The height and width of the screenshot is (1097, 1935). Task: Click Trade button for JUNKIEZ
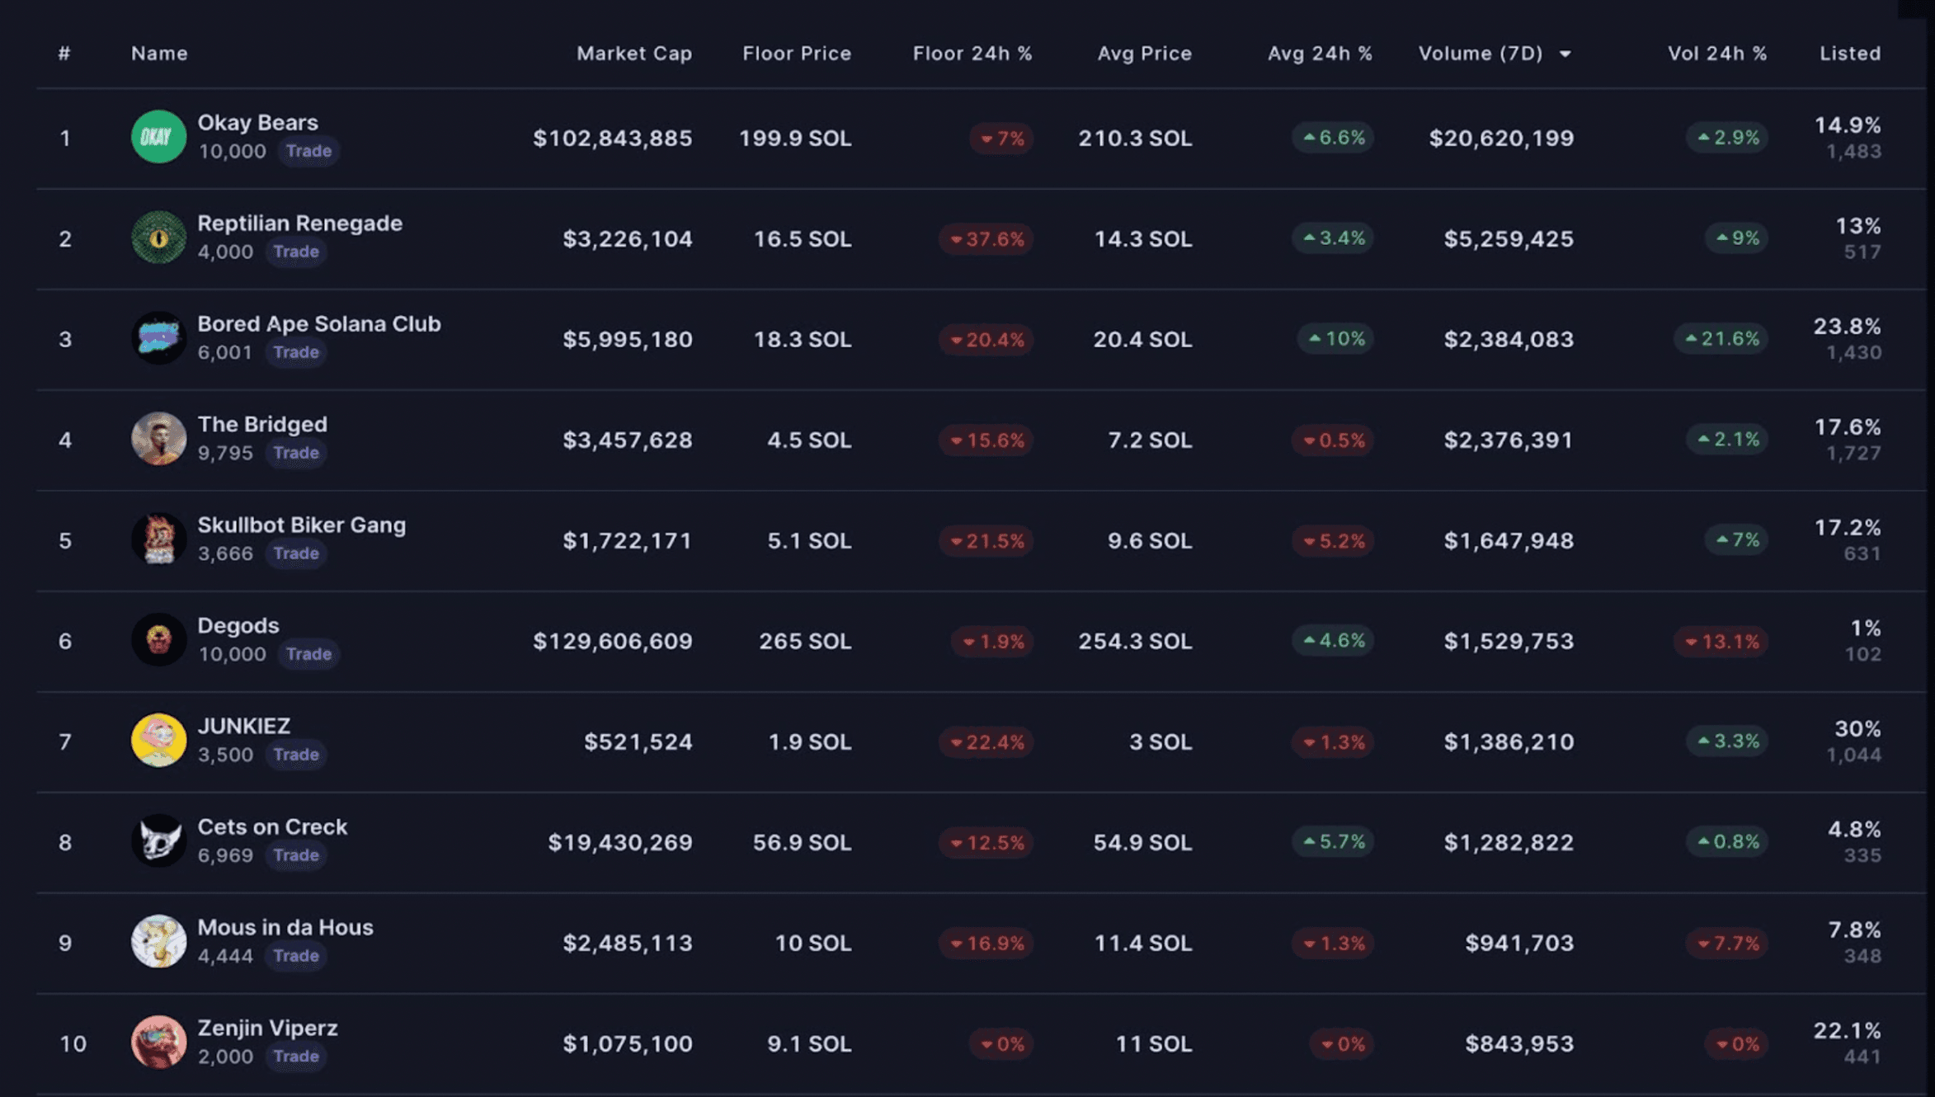pyautogui.click(x=296, y=755)
